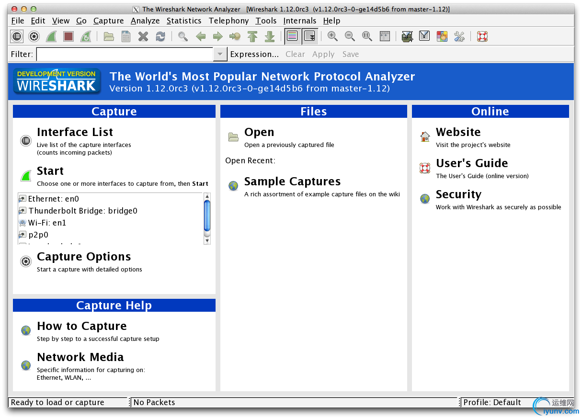Open the online User's Guide link
This screenshot has width=582, height=419.
click(x=472, y=163)
